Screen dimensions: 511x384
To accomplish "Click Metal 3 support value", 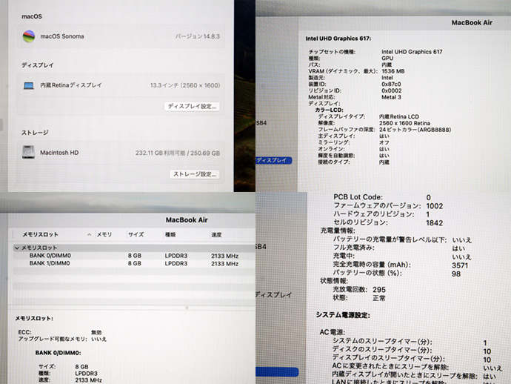I will pos(392,97).
